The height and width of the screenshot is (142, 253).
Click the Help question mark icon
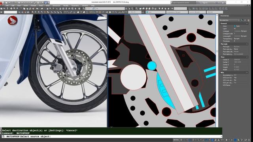(x=223, y=3)
